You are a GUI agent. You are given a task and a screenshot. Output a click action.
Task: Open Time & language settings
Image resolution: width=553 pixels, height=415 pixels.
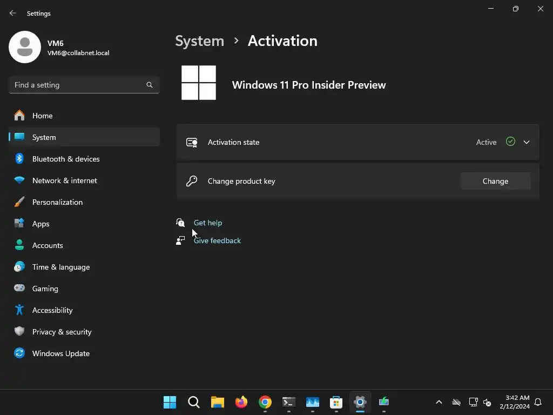point(84,267)
